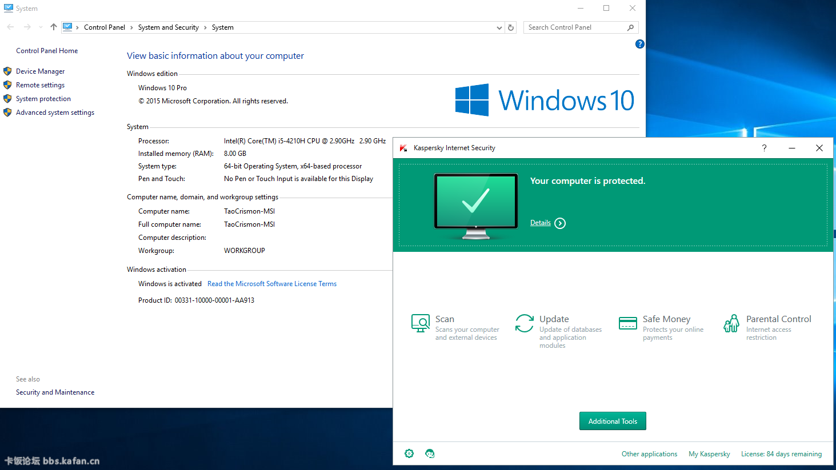Click the protected computer monitor image
836x470 pixels.
pos(476,206)
